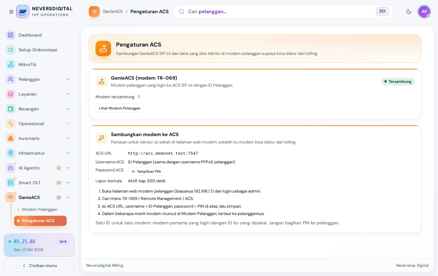
Task: Click the Ciutkan menu button
Action: pyautogui.click(x=39, y=266)
